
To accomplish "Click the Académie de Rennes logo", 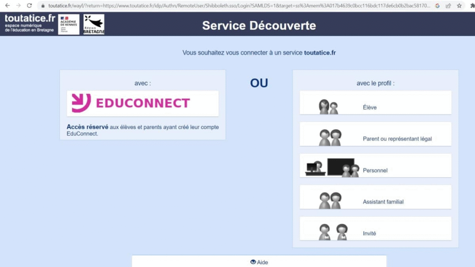I will (x=69, y=24).
